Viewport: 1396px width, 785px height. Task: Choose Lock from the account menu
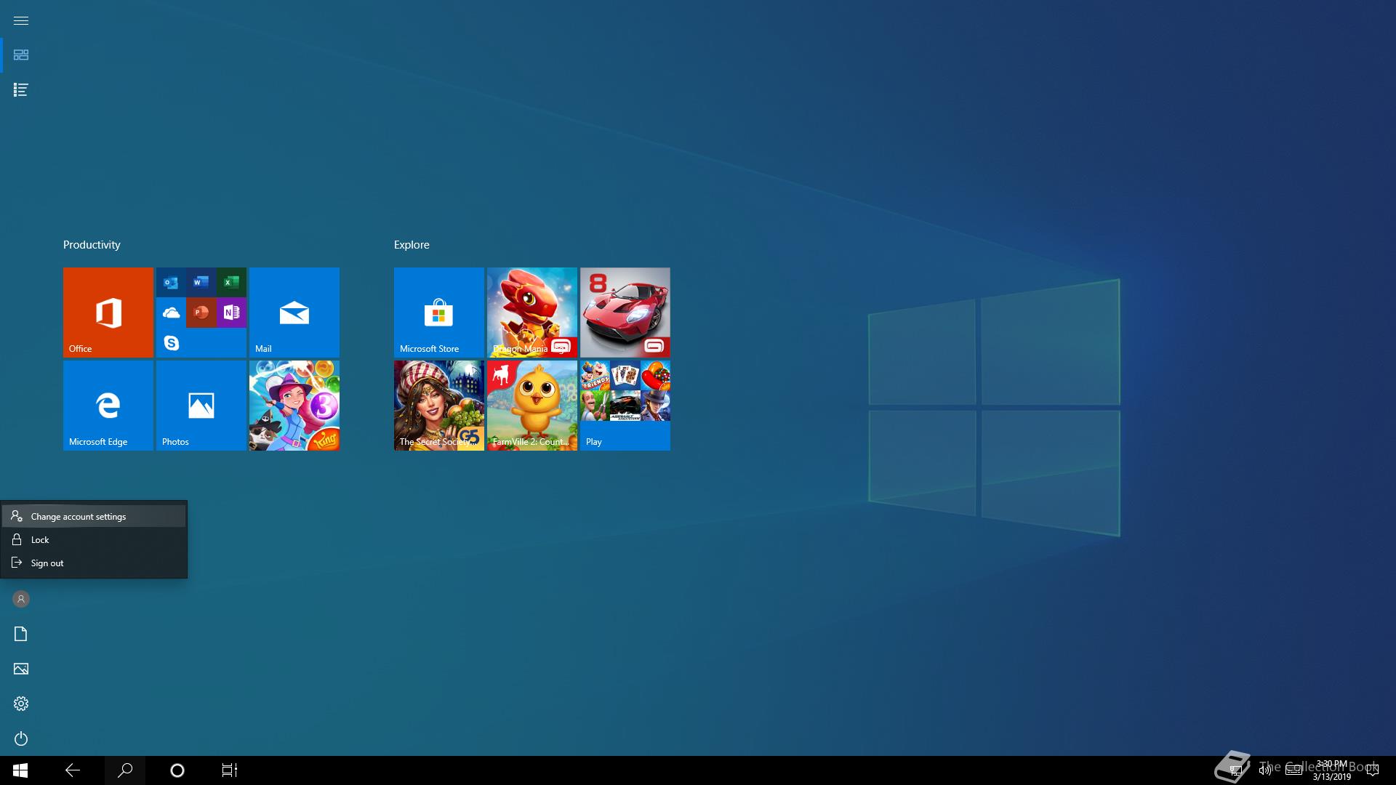point(94,539)
